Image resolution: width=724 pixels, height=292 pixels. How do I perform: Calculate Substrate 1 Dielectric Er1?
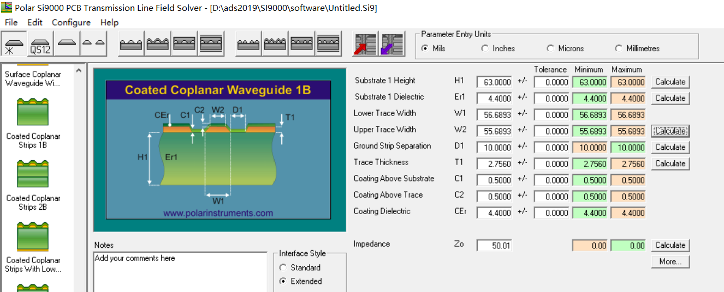click(x=670, y=98)
